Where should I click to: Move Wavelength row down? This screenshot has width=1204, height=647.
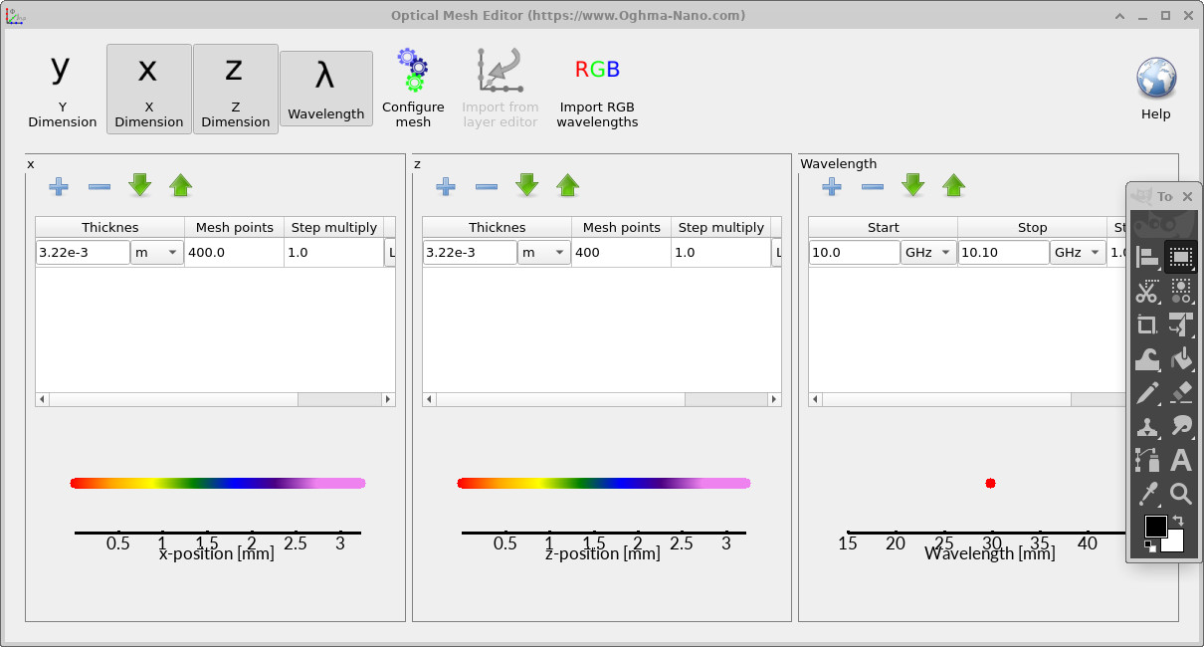[912, 185]
